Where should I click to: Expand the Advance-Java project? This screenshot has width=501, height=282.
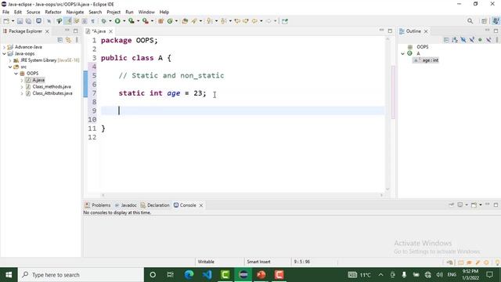[4, 47]
